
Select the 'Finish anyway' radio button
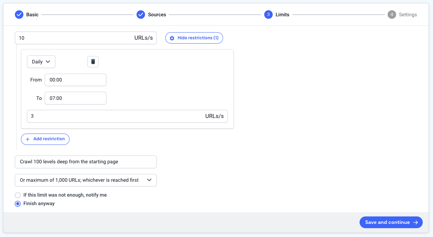pyautogui.click(x=18, y=203)
